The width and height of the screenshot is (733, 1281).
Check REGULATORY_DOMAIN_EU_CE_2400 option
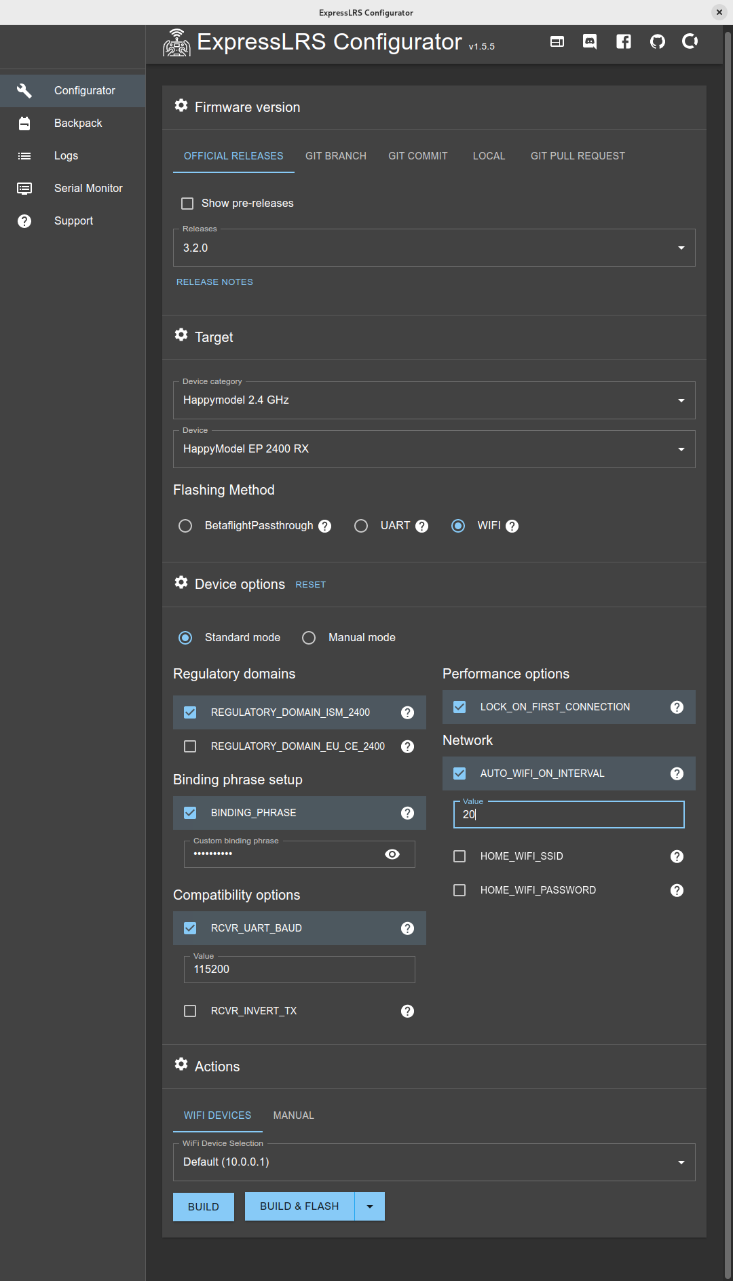pos(190,746)
